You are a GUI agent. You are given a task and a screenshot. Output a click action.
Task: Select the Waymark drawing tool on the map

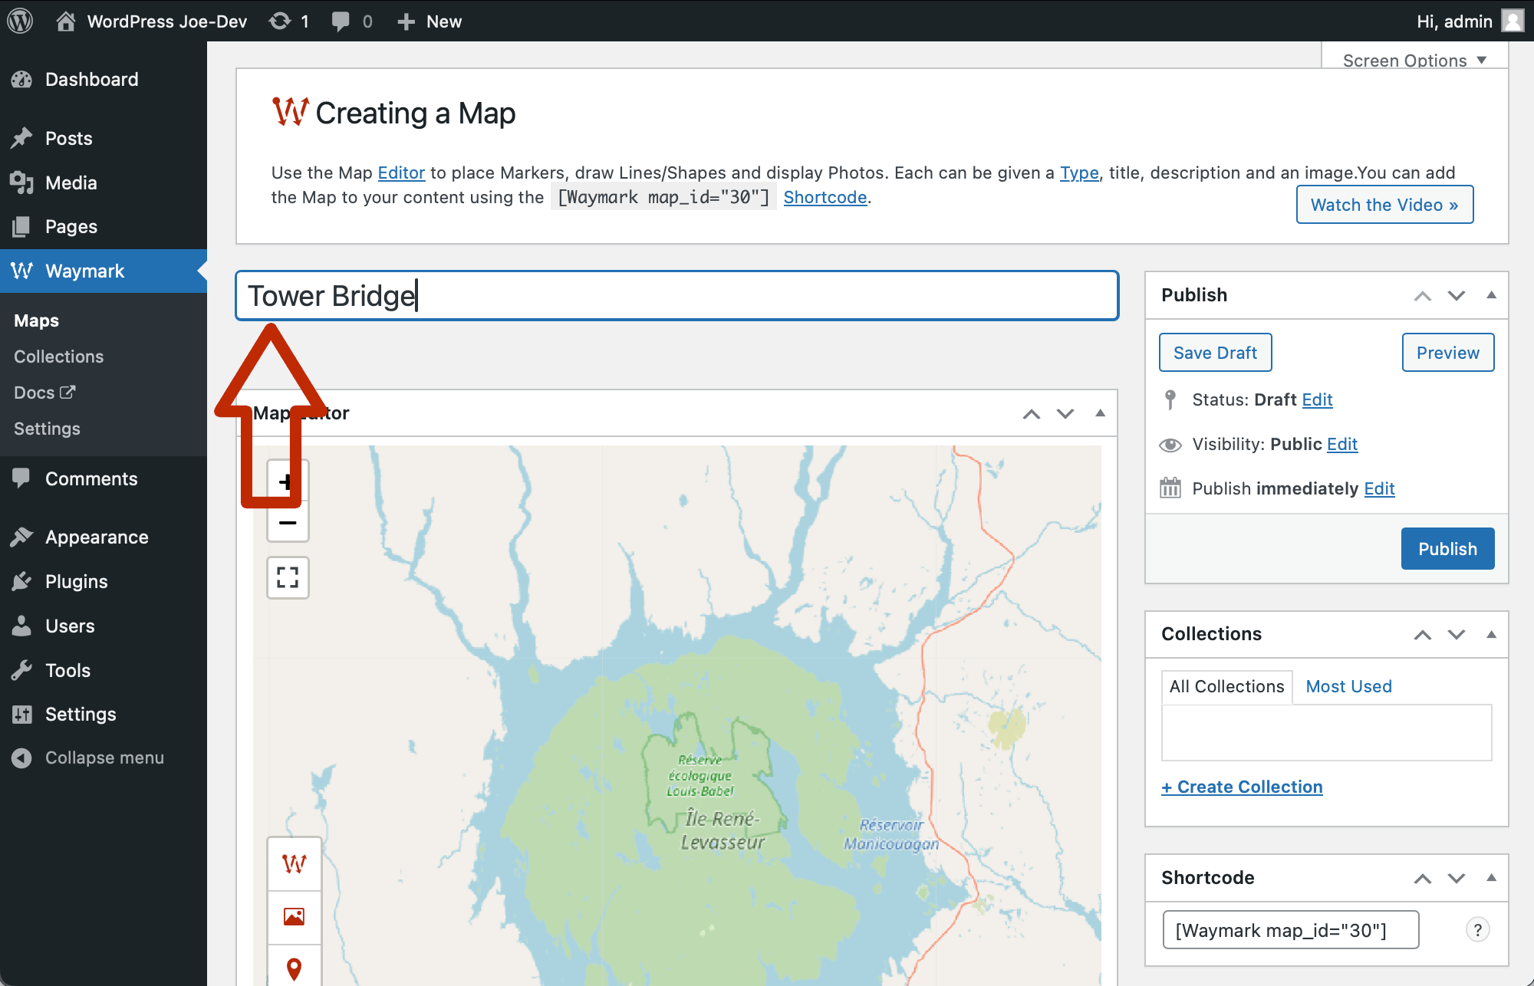tap(294, 863)
